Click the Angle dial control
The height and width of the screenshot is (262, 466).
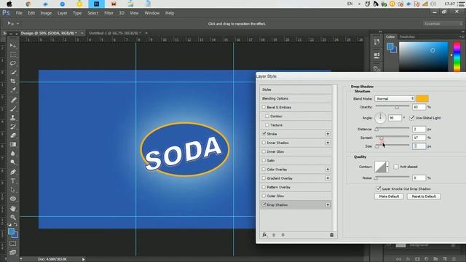pos(380,118)
